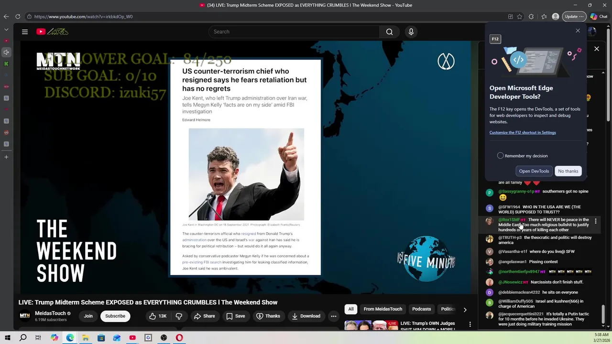Show next filter chips with arrow

465,310
